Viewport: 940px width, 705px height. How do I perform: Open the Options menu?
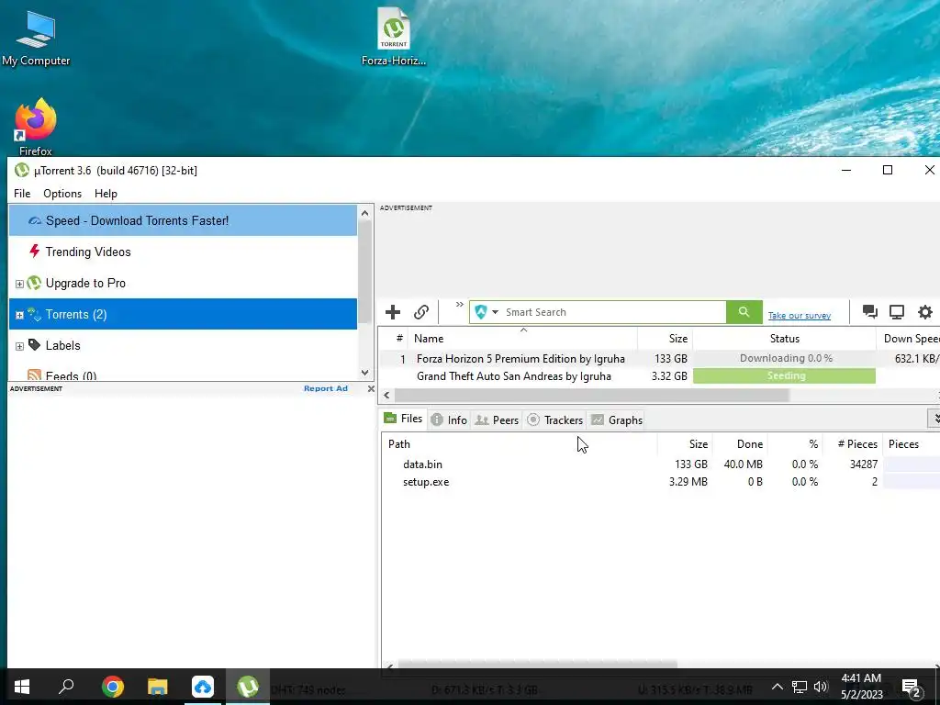click(62, 194)
